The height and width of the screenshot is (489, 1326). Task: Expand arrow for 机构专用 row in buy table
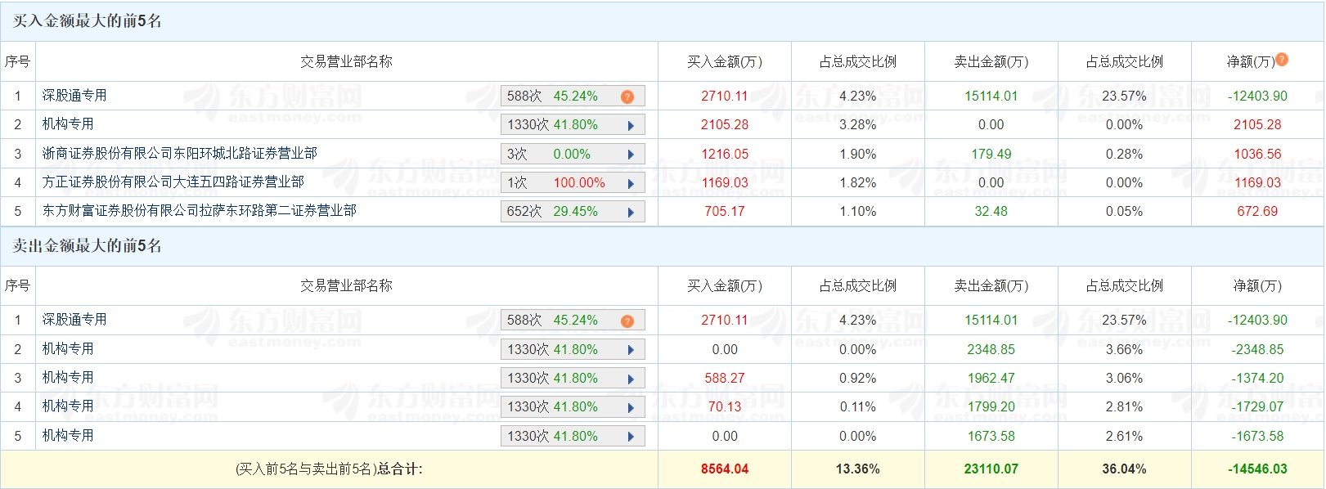pos(631,126)
